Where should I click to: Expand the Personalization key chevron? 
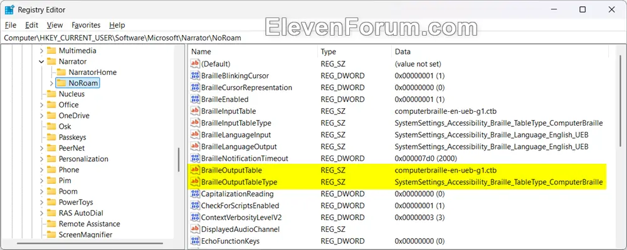(x=41, y=159)
